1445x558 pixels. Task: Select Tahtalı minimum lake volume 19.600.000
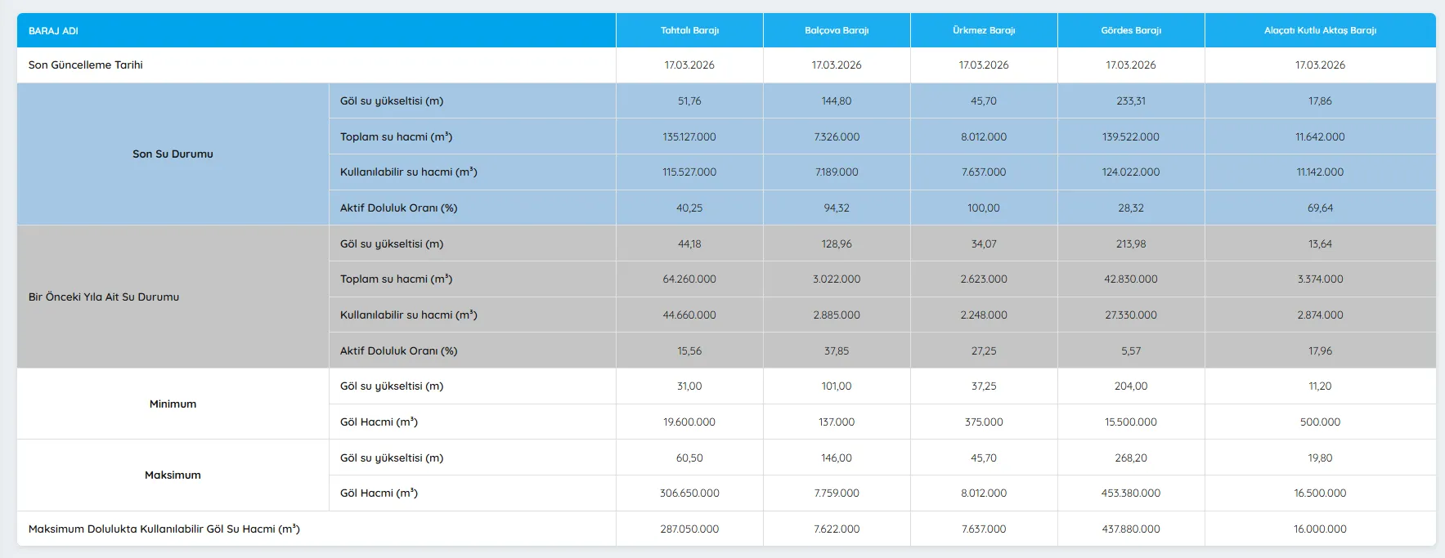point(689,422)
